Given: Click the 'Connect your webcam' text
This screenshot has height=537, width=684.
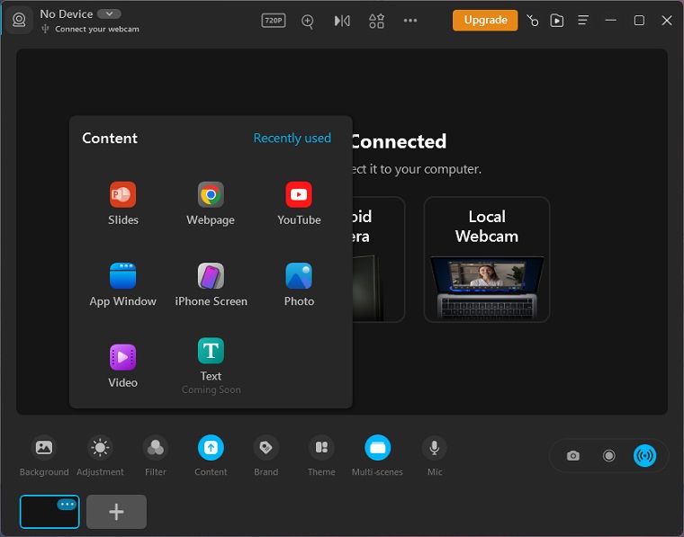Looking at the screenshot, I should [x=97, y=29].
